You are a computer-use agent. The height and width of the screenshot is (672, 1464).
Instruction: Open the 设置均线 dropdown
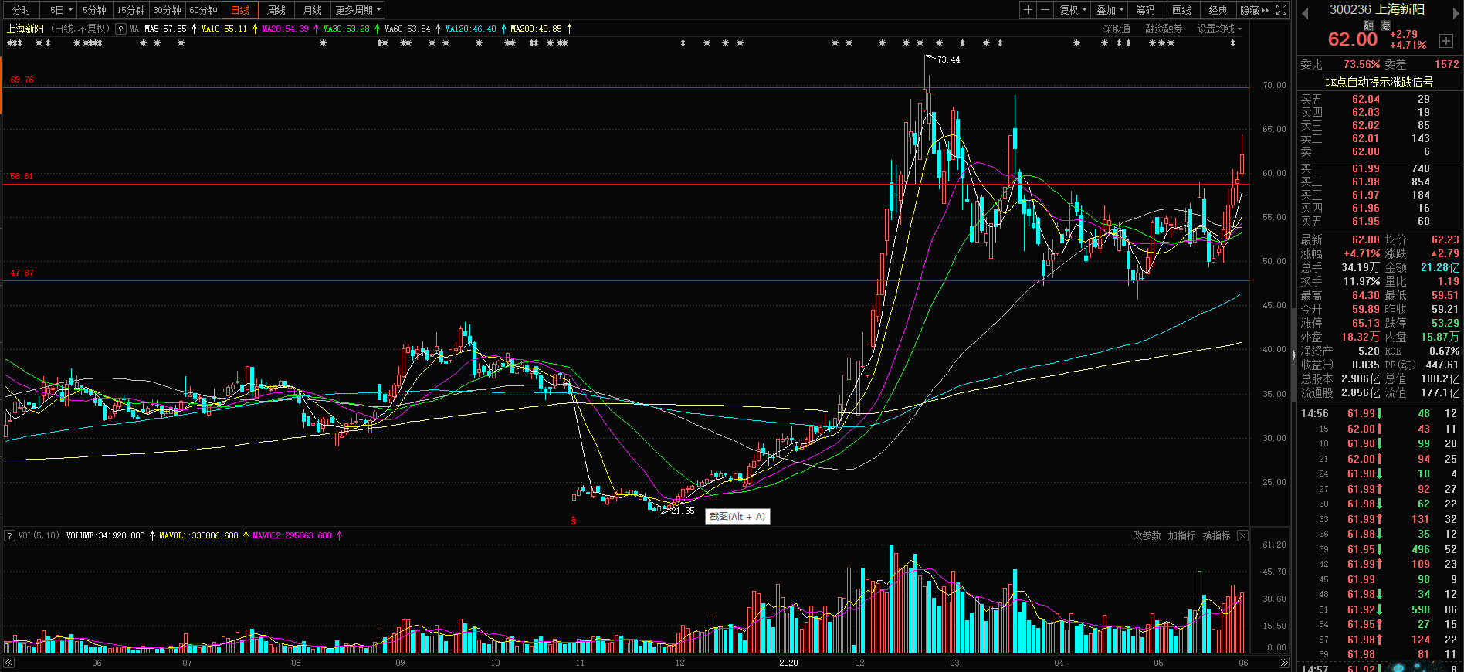pos(1219,29)
